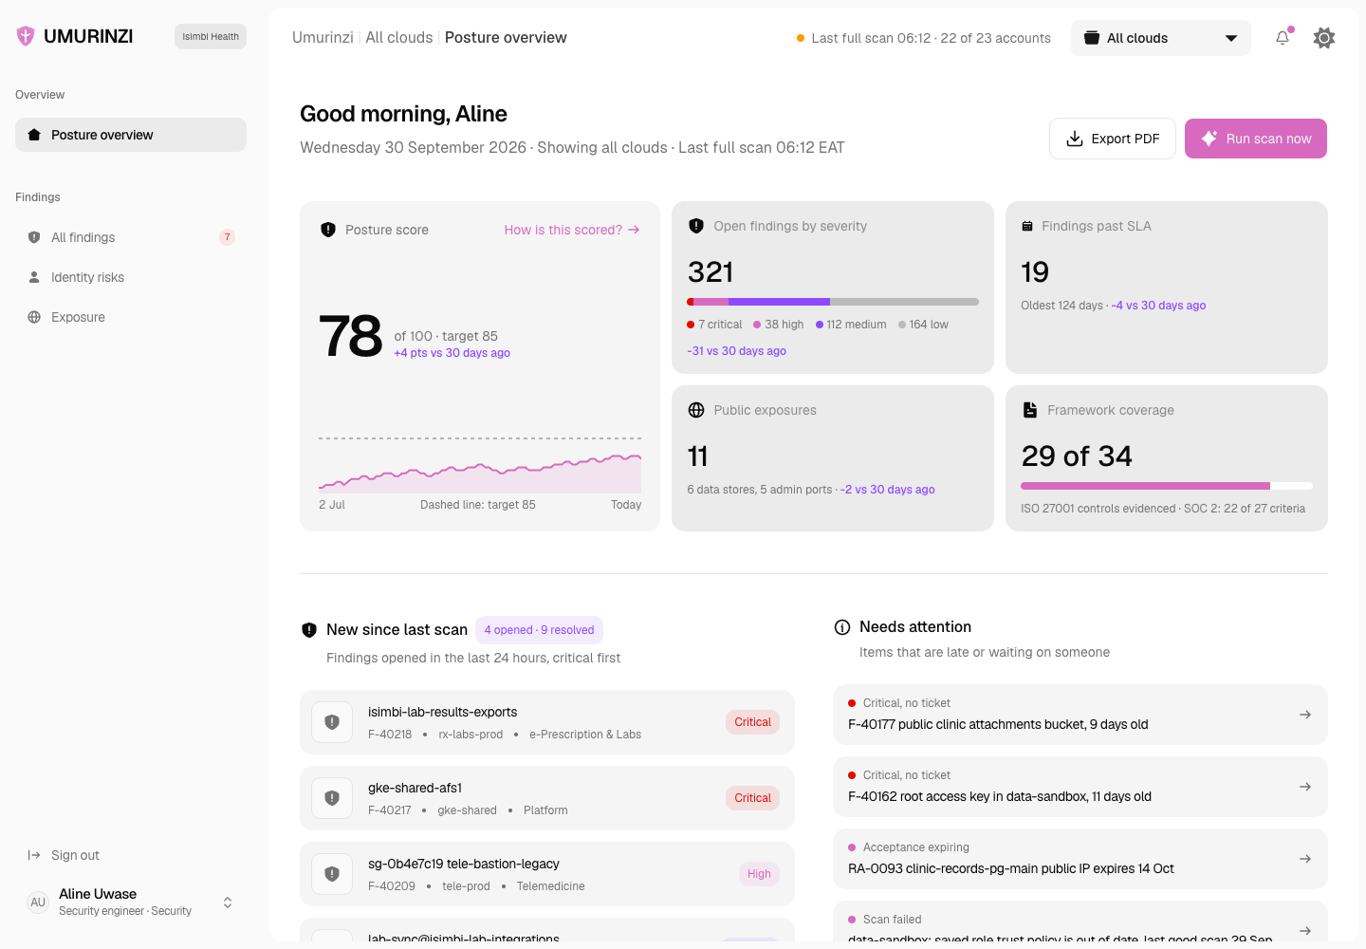Click the Sign out arrow icon
The width and height of the screenshot is (1366, 949).
[34, 855]
